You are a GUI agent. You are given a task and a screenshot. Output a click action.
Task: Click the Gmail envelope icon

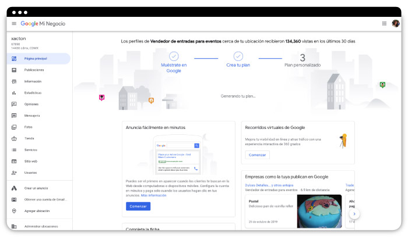[14, 200]
